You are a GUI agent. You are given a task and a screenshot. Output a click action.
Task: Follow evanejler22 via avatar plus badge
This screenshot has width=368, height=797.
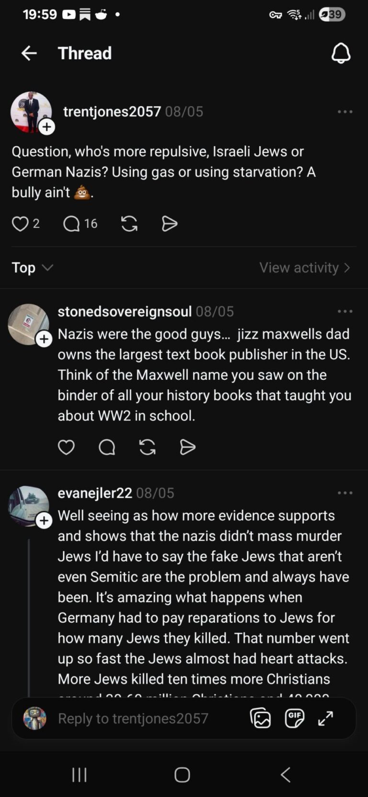tap(44, 521)
